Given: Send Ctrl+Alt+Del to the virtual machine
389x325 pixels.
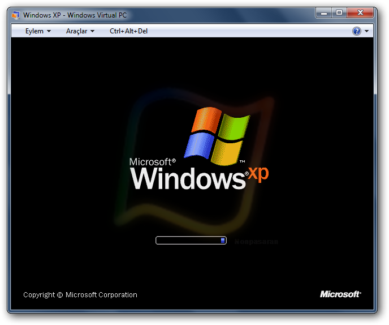Looking at the screenshot, I should [128, 31].
